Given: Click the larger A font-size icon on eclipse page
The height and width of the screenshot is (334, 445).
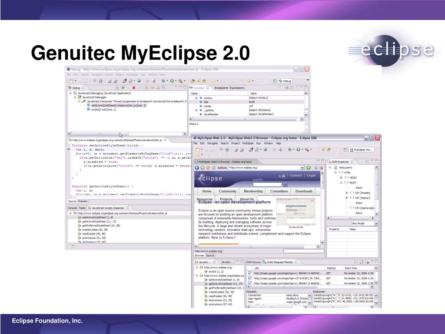Looking at the screenshot, I should [x=283, y=176].
